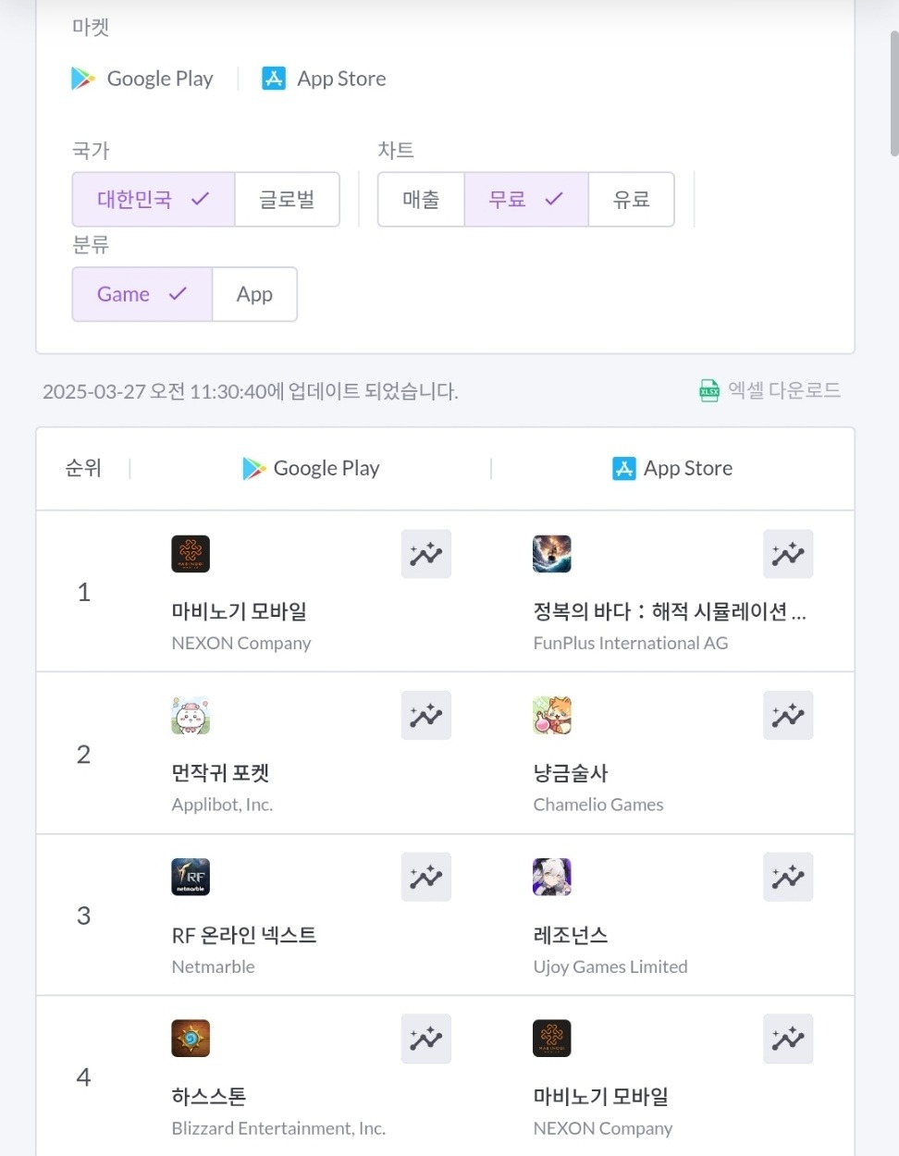View trend chart for RF 온라인 넥스트
The width and height of the screenshot is (899, 1156).
click(x=425, y=877)
